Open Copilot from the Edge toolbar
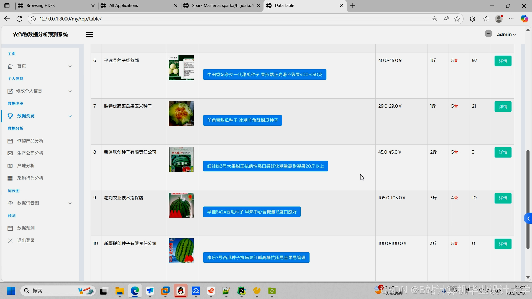 525,19
